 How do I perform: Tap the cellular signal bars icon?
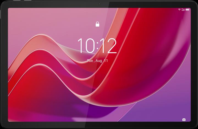(x=183, y=10)
